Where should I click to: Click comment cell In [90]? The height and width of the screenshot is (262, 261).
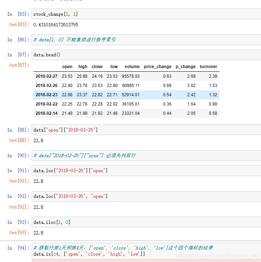click(147, 155)
